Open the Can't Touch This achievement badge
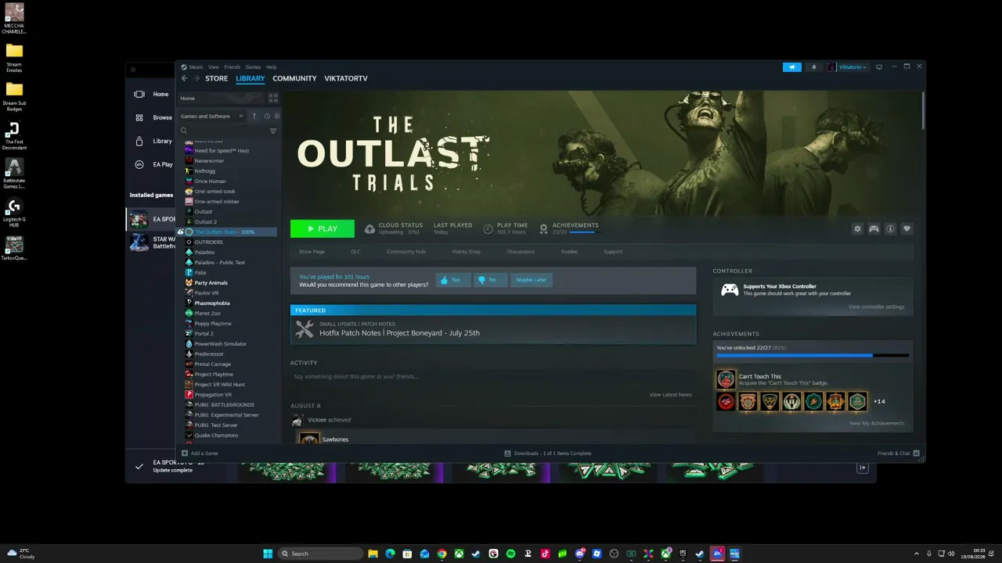The image size is (1002, 563). pyautogui.click(x=726, y=379)
